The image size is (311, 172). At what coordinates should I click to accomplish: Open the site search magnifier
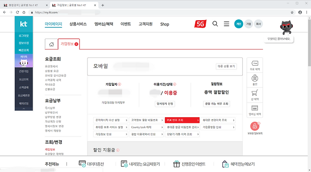(x=215, y=24)
